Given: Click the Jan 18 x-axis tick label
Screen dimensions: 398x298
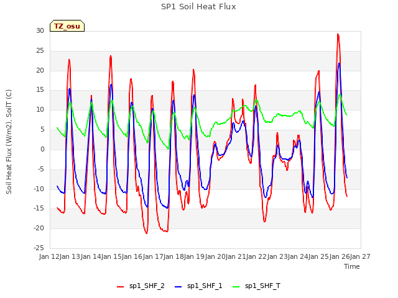Looking at the screenshot, I should pos(174,256).
